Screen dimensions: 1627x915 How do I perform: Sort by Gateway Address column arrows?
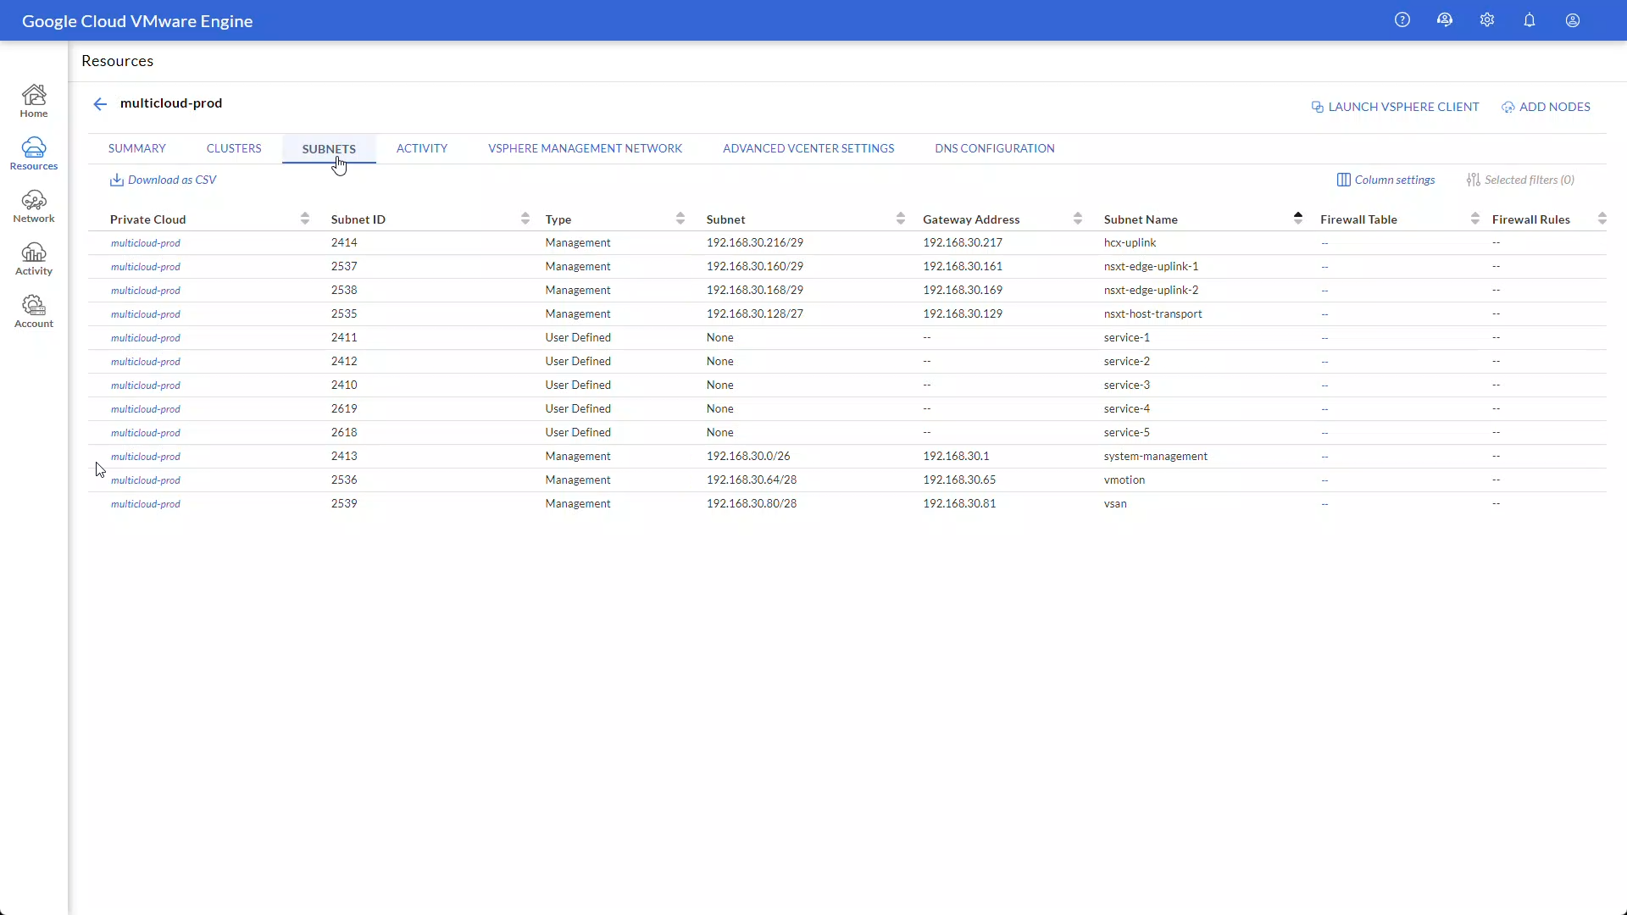(x=1078, y=219)
